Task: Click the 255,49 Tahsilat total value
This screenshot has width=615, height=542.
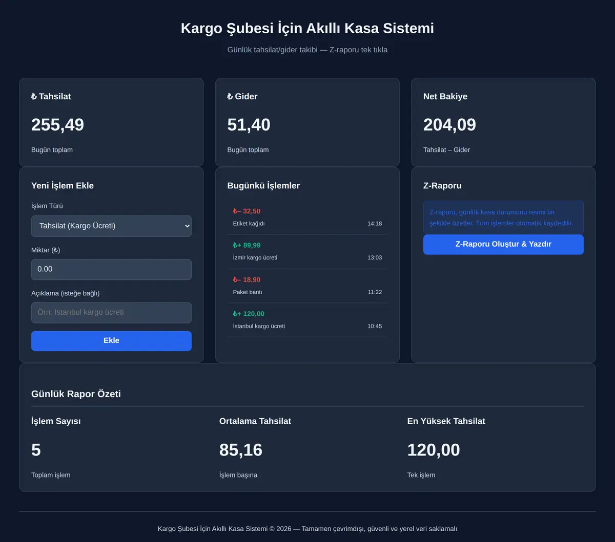Action: pos(57,125)
